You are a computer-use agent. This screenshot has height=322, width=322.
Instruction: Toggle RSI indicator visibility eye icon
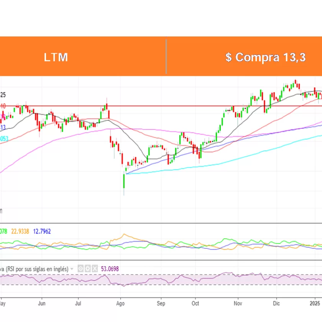coord(81,269)
